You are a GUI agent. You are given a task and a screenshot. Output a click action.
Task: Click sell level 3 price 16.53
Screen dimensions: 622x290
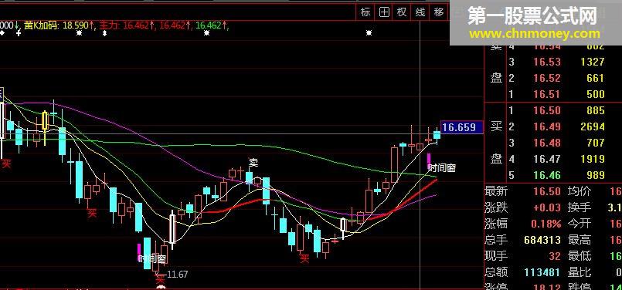pyautogui.click(x=546, y=62)
